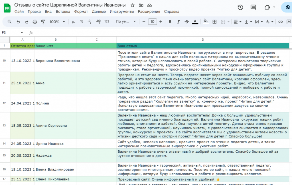Toggle italic formatting

(x=179, y=22)
